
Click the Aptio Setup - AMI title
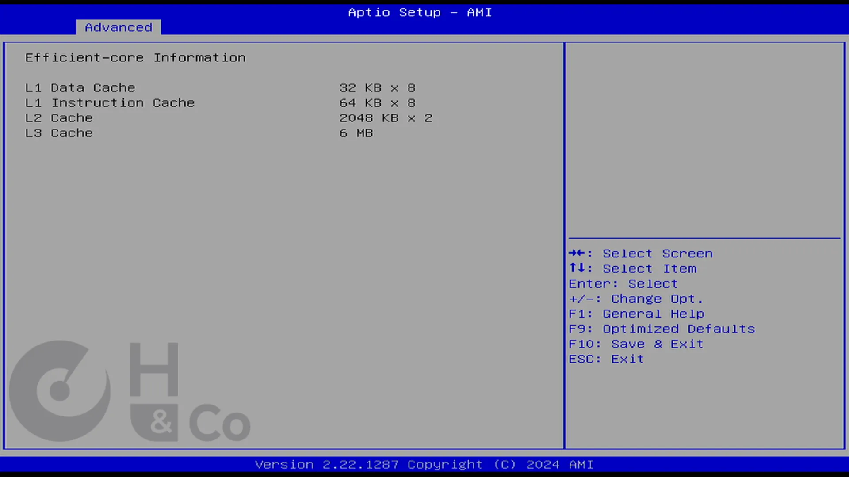pos(420,12)
